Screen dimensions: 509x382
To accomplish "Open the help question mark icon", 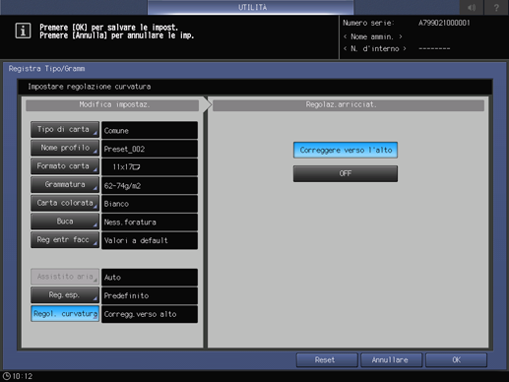I will [x=496, y=7].
